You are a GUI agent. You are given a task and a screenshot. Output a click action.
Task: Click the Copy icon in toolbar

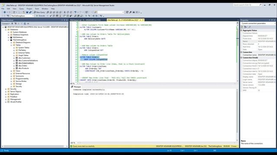click(x=68, y=12)
